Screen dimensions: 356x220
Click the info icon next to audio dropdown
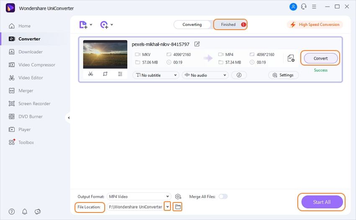239,75
